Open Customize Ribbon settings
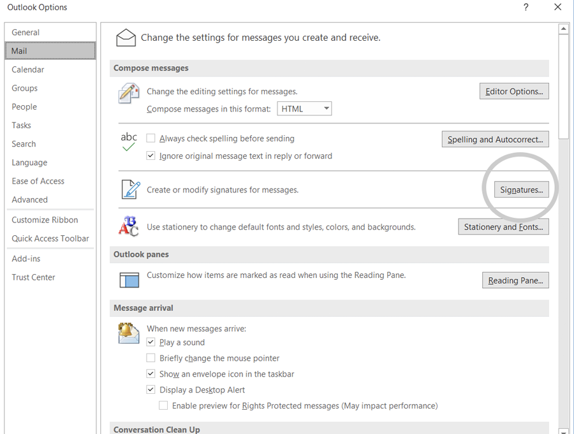574x434 pixels. pyautogui.click(x=50, y=220)
